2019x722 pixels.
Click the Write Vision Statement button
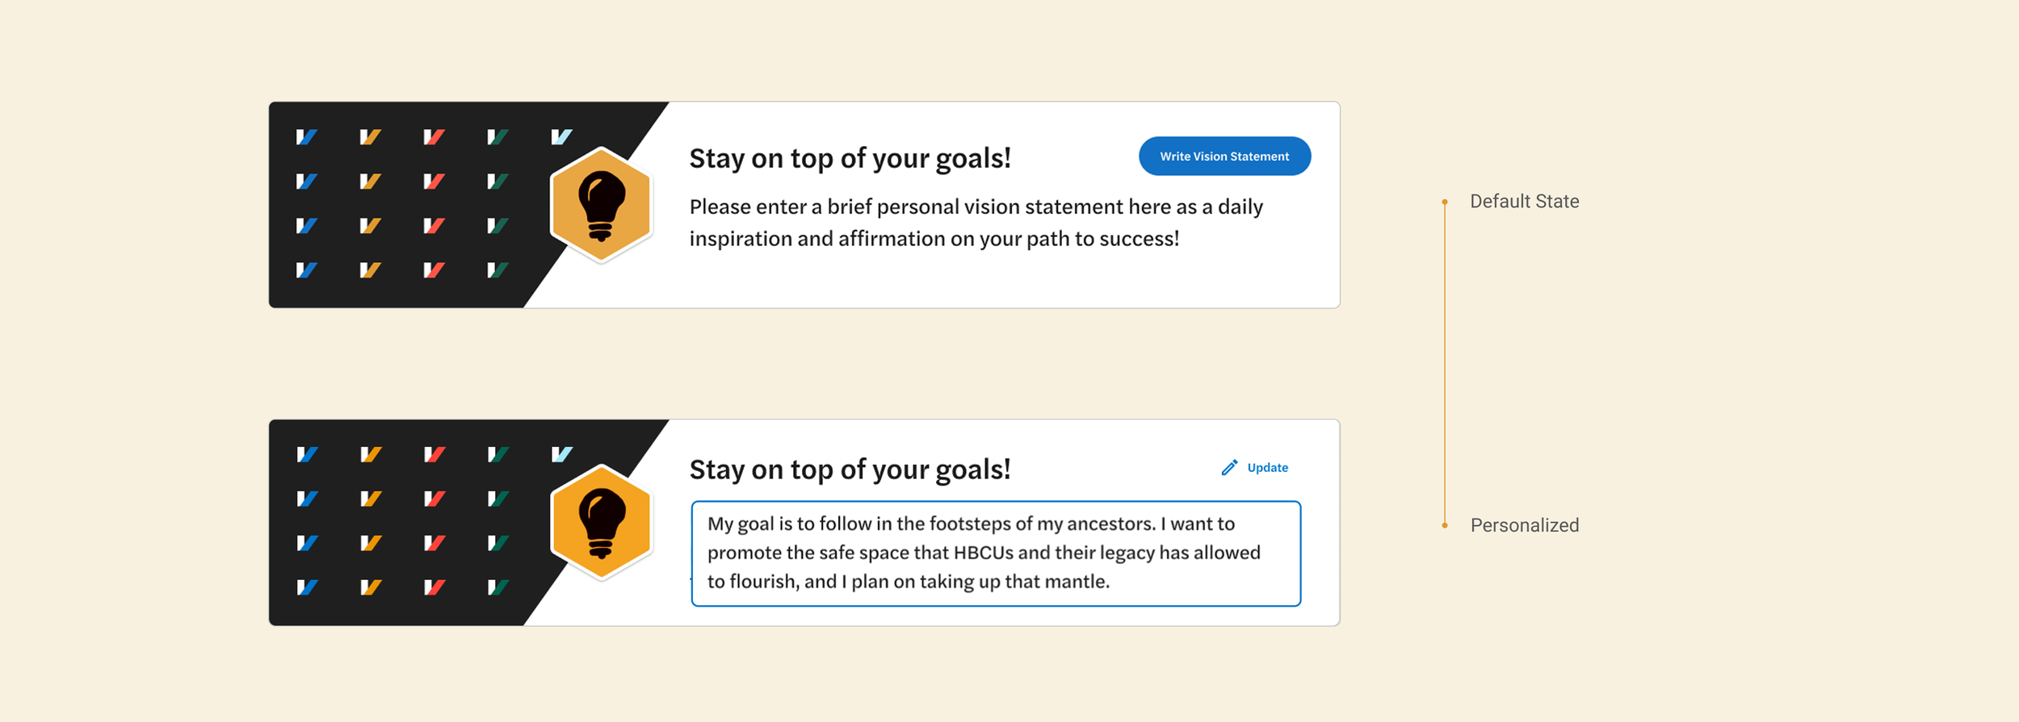(x=1224, y=156)
